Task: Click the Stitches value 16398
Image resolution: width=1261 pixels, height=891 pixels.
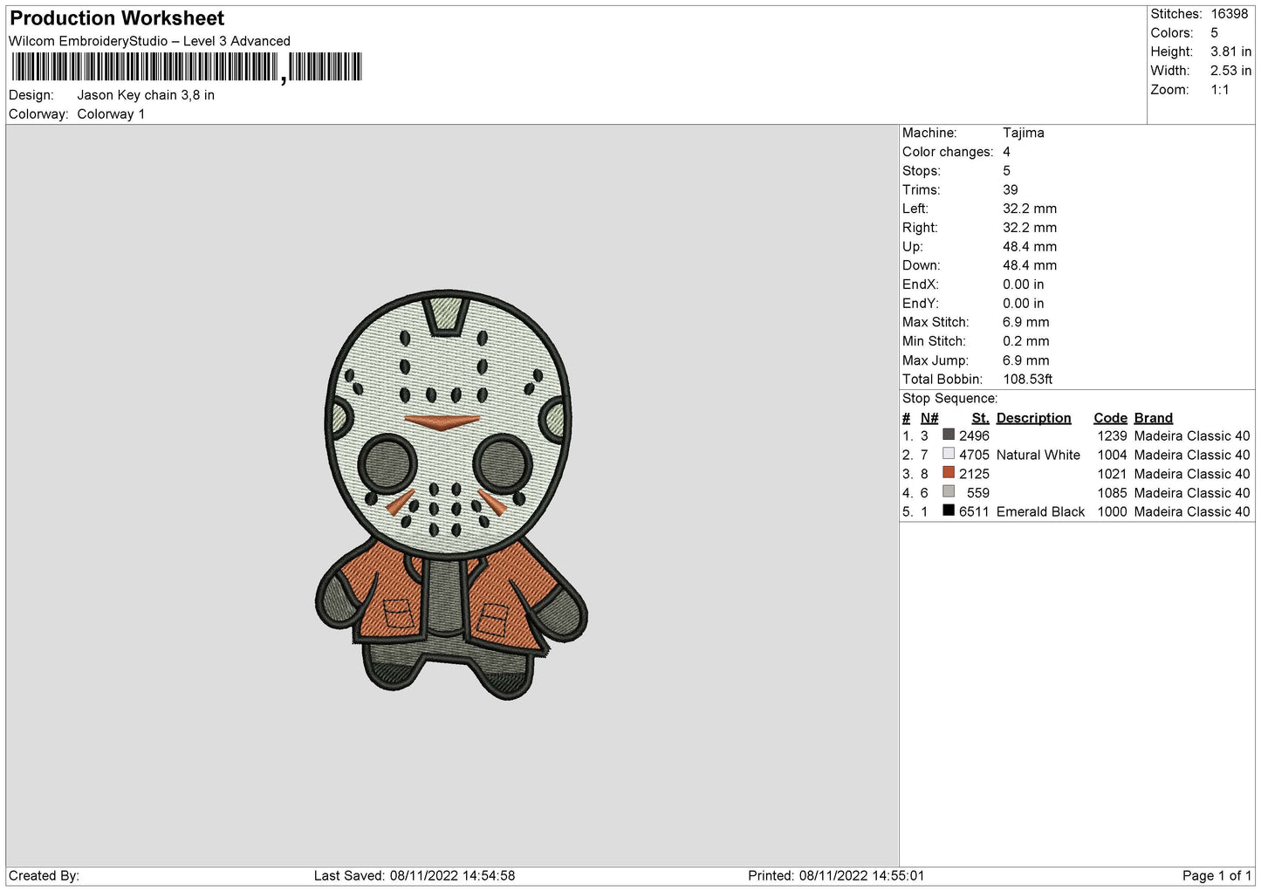Action: tap(1230, 14)
